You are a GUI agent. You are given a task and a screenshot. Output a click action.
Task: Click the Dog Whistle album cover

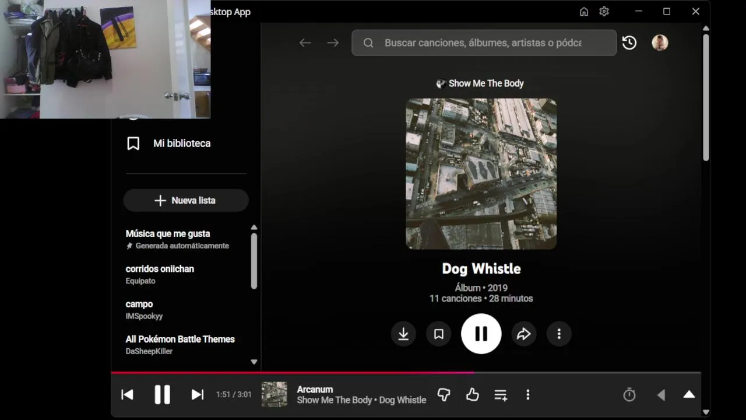pyautogui.click(x=481, y=174)
